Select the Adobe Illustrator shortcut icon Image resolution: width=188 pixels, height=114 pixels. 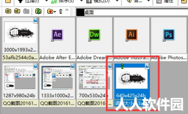[131, 35]
